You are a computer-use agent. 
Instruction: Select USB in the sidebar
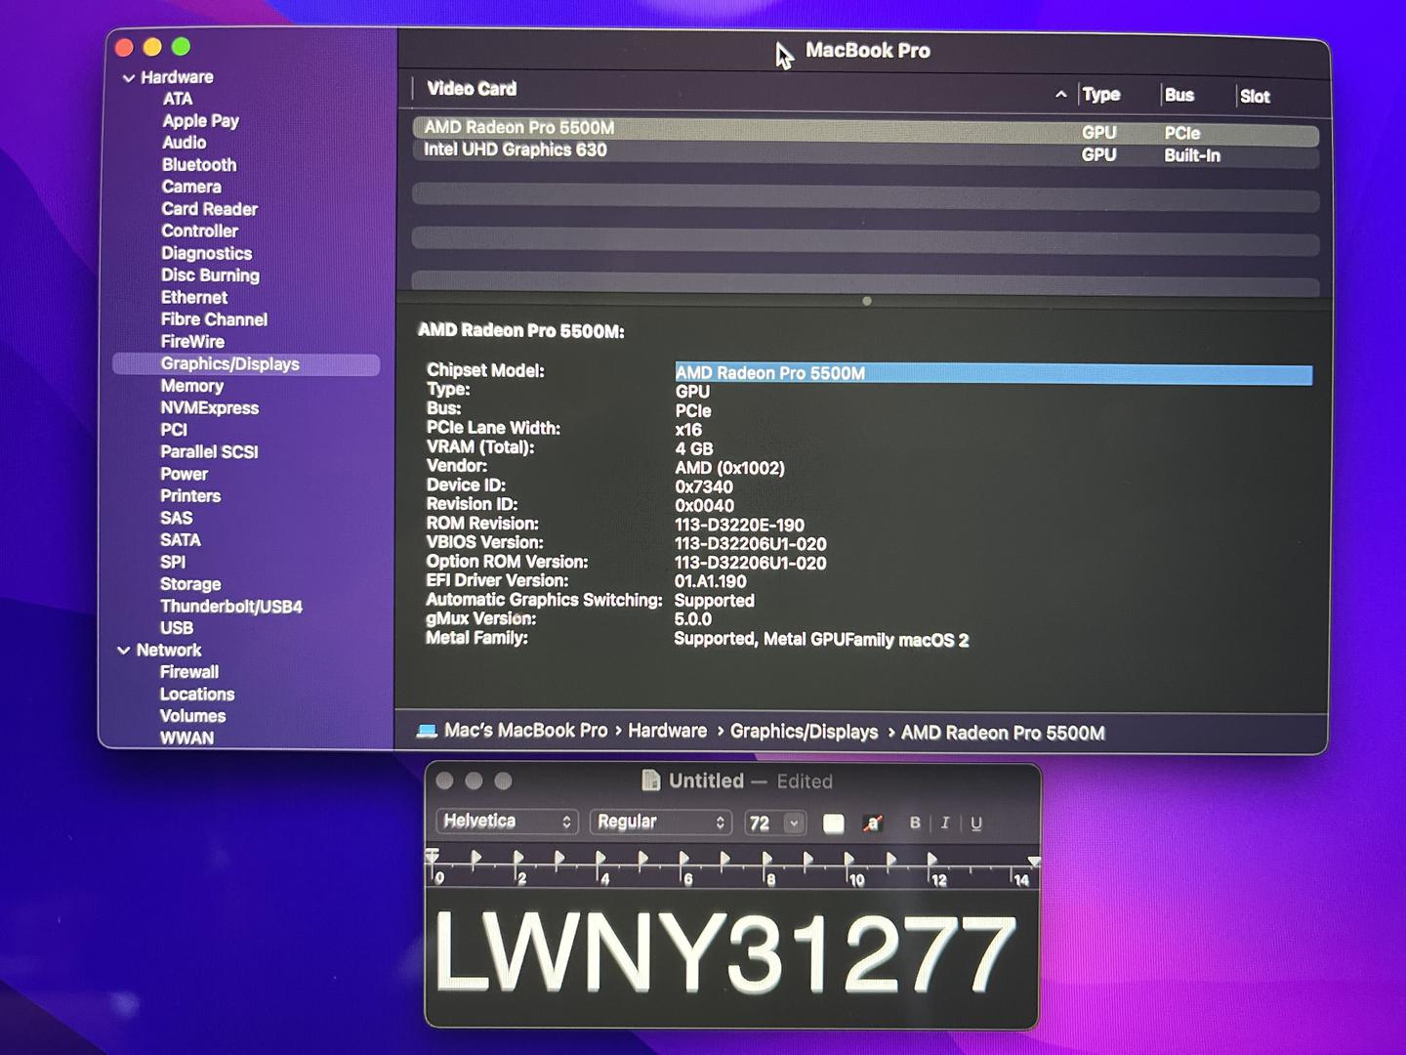point(177,628)
